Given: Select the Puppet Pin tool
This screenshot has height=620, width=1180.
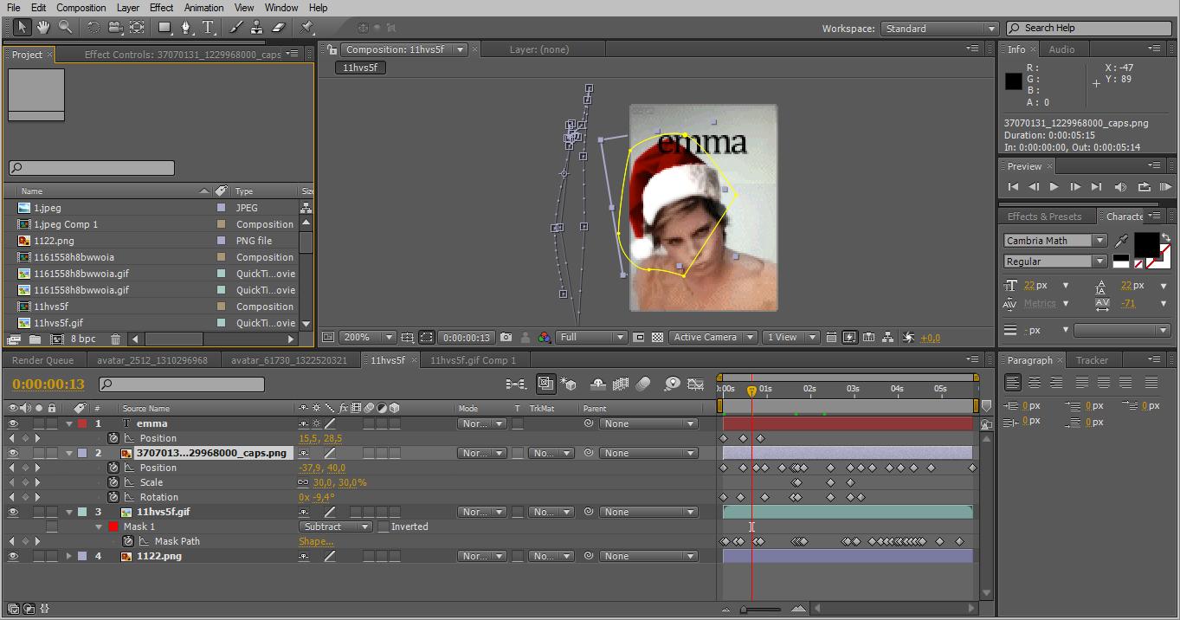Looking at the screenshot, I should click(306, 28).
